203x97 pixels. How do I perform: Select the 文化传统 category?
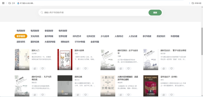pyautogui.click(x=35, y=36)
